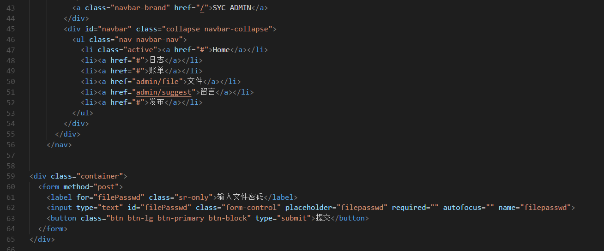
Task: Click the "collapse navbar-collapse" class value
Action: point(217,29)
